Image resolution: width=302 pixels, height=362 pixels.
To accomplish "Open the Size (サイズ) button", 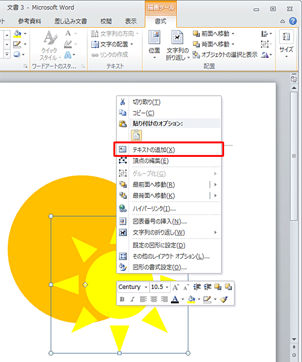I will (286, 44).
